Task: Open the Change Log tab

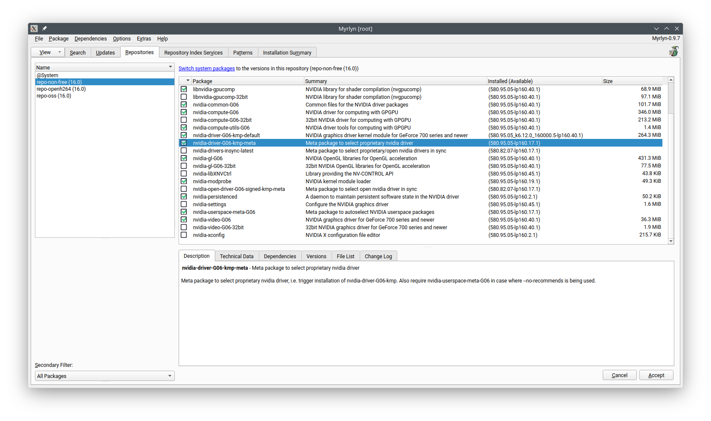Action: coord(379,256)
